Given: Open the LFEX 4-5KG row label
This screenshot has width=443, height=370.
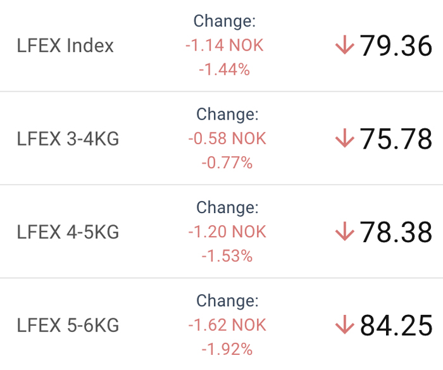Looking at the screenshot, I should point(68,232).
